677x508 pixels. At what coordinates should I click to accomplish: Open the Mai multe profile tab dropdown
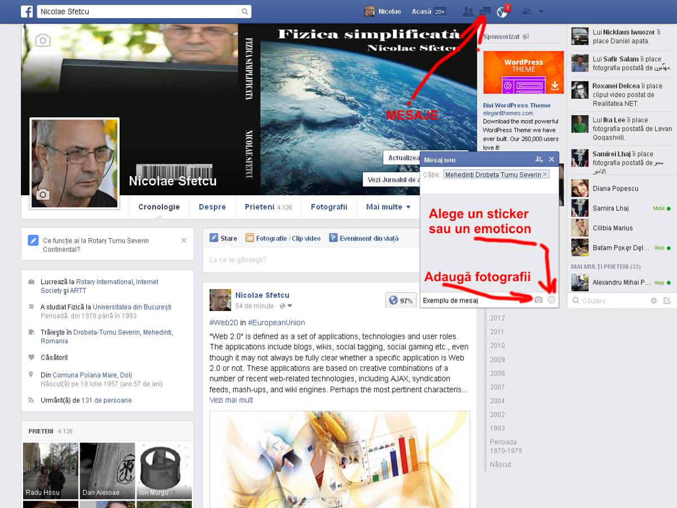coord(388,207)
